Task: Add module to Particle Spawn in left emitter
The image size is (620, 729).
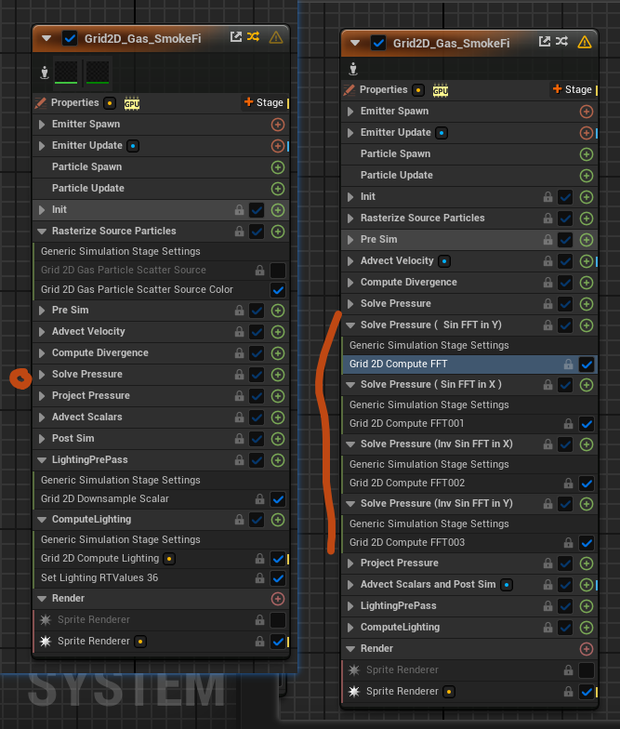Action: pos(278,167)
